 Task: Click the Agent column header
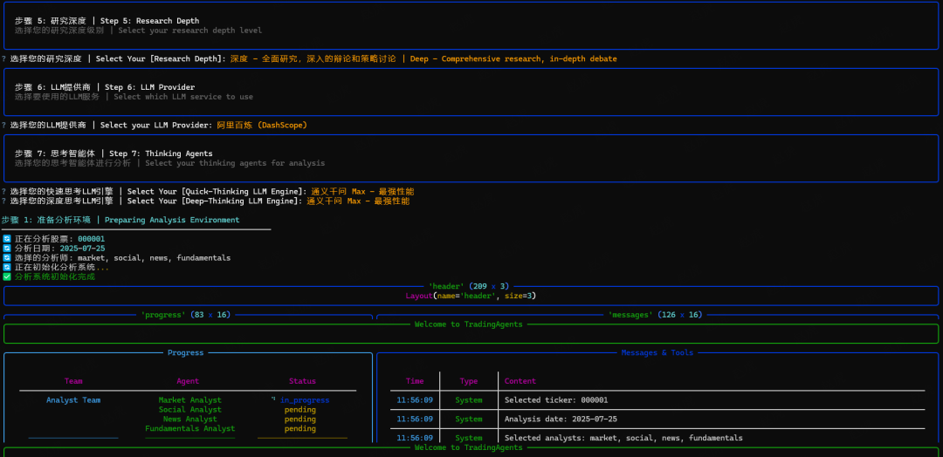pos(188,381)
